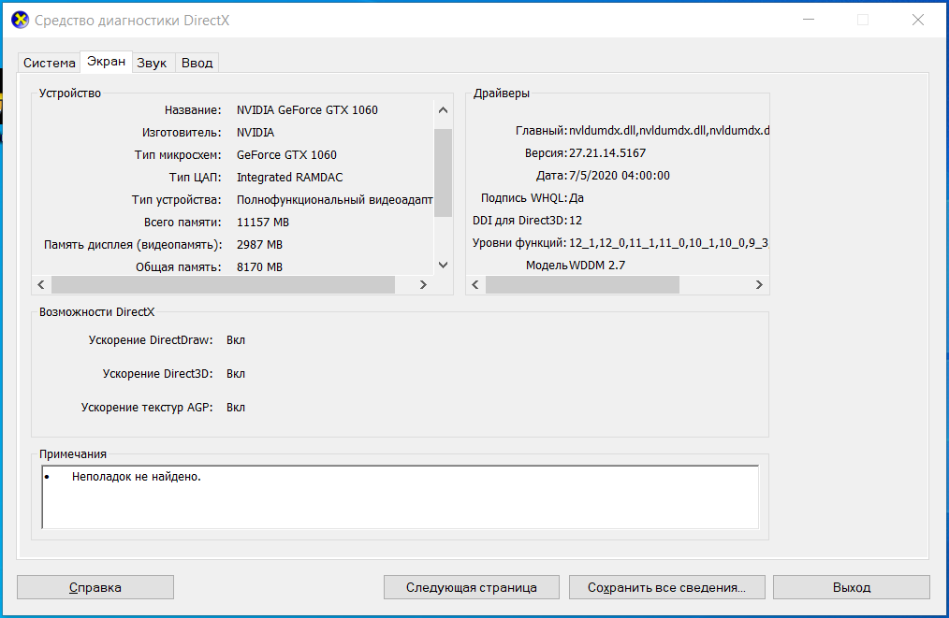Click the Неполадок не найдено note
The width and height of the screenshot is (949, 618).
137,477
